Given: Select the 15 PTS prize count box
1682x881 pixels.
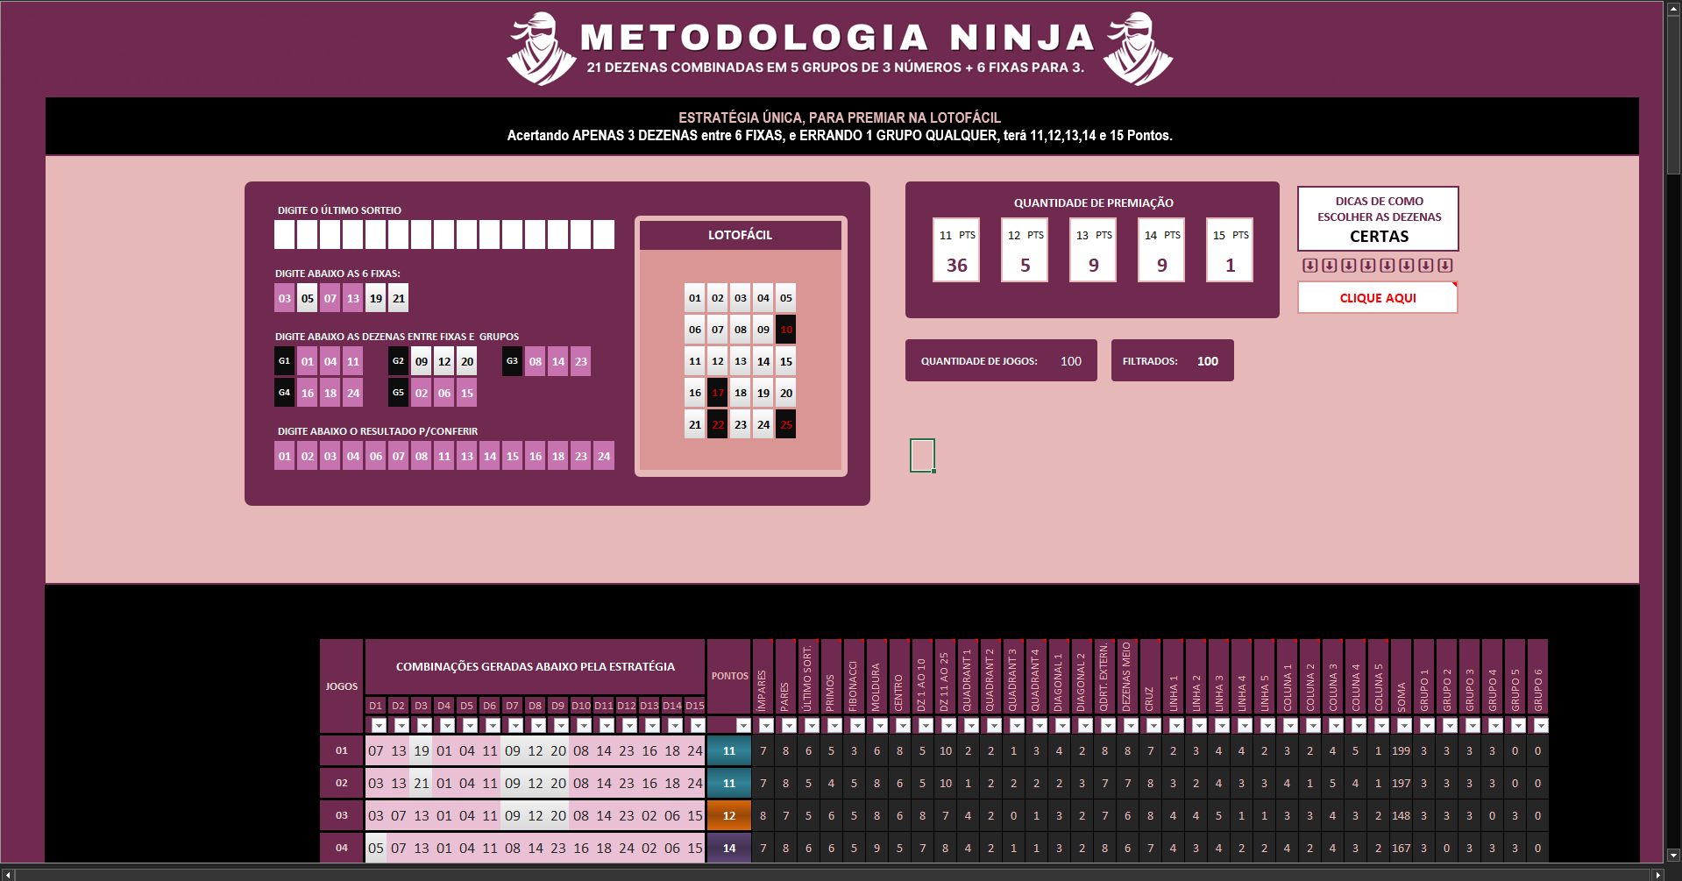Looking at the screenshot, I should coord(1230,250).
